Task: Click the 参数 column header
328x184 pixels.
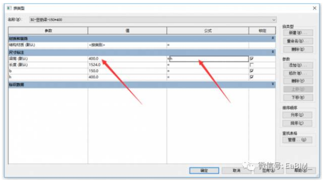Action: pyautogui.click(x=48, y=31)
